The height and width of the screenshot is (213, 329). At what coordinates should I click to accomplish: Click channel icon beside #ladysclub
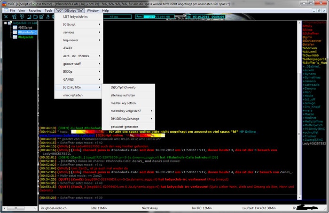pos(15,37)
